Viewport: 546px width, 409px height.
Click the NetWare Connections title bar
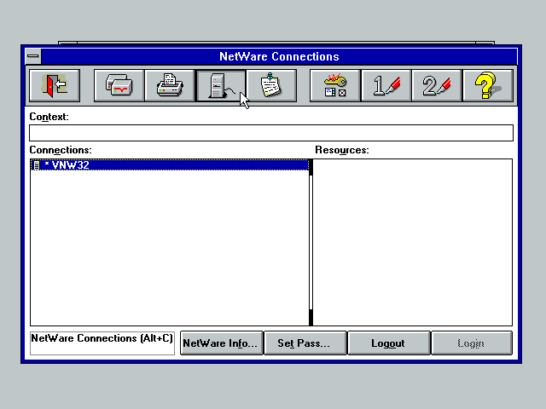(x=279, y=56)
